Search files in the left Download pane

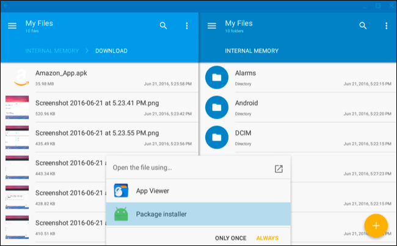click(163, 26)
